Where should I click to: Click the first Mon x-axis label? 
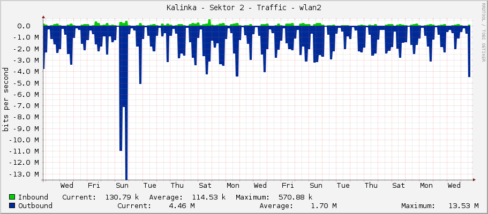pyautogui.click(x=233, y=186)
